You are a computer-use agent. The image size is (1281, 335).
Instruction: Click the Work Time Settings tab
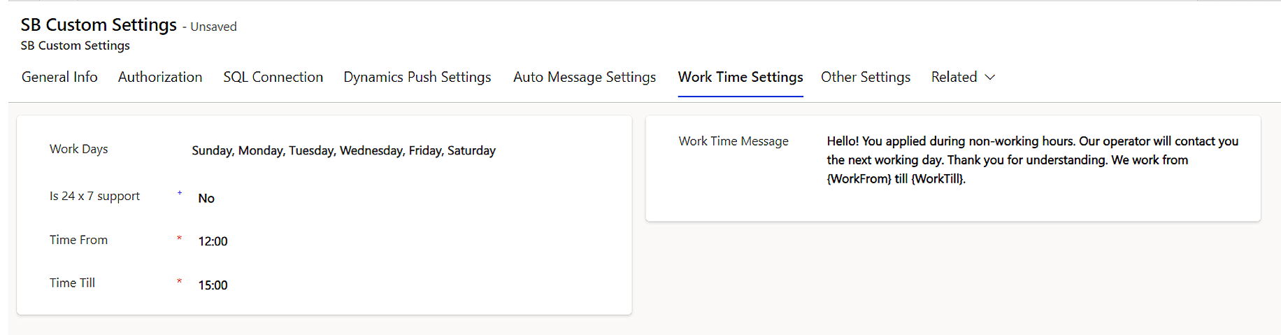(740, 77)
